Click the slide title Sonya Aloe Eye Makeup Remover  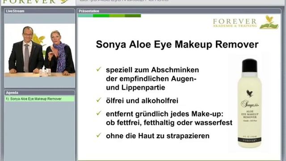pos(177,44)
